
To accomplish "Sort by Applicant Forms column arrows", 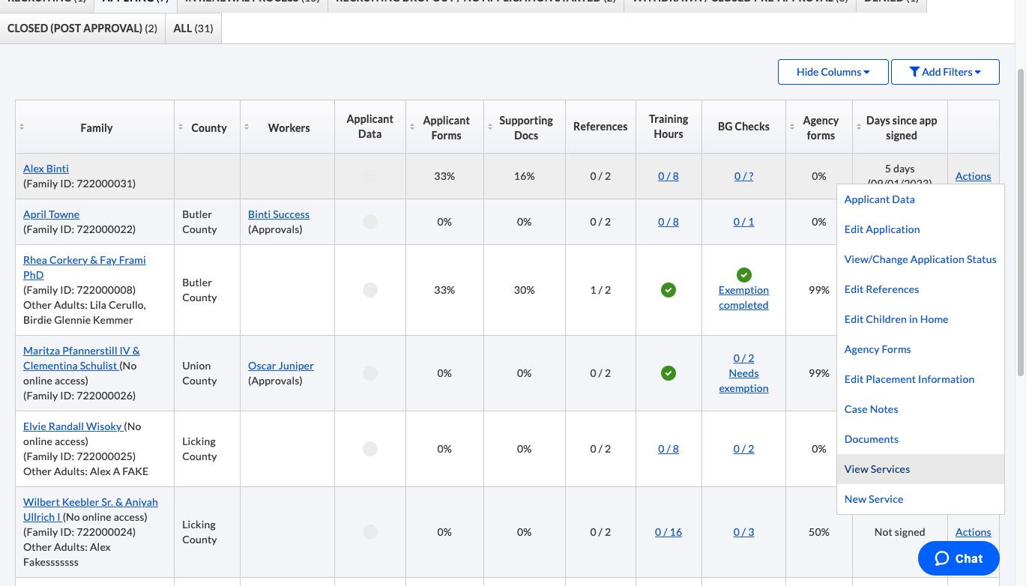I will tap(412, 127).
